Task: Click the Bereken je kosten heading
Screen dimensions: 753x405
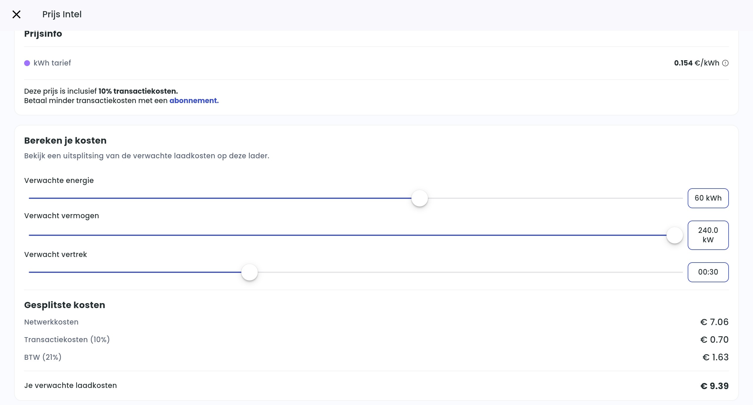Action: (x=65, y=140)
